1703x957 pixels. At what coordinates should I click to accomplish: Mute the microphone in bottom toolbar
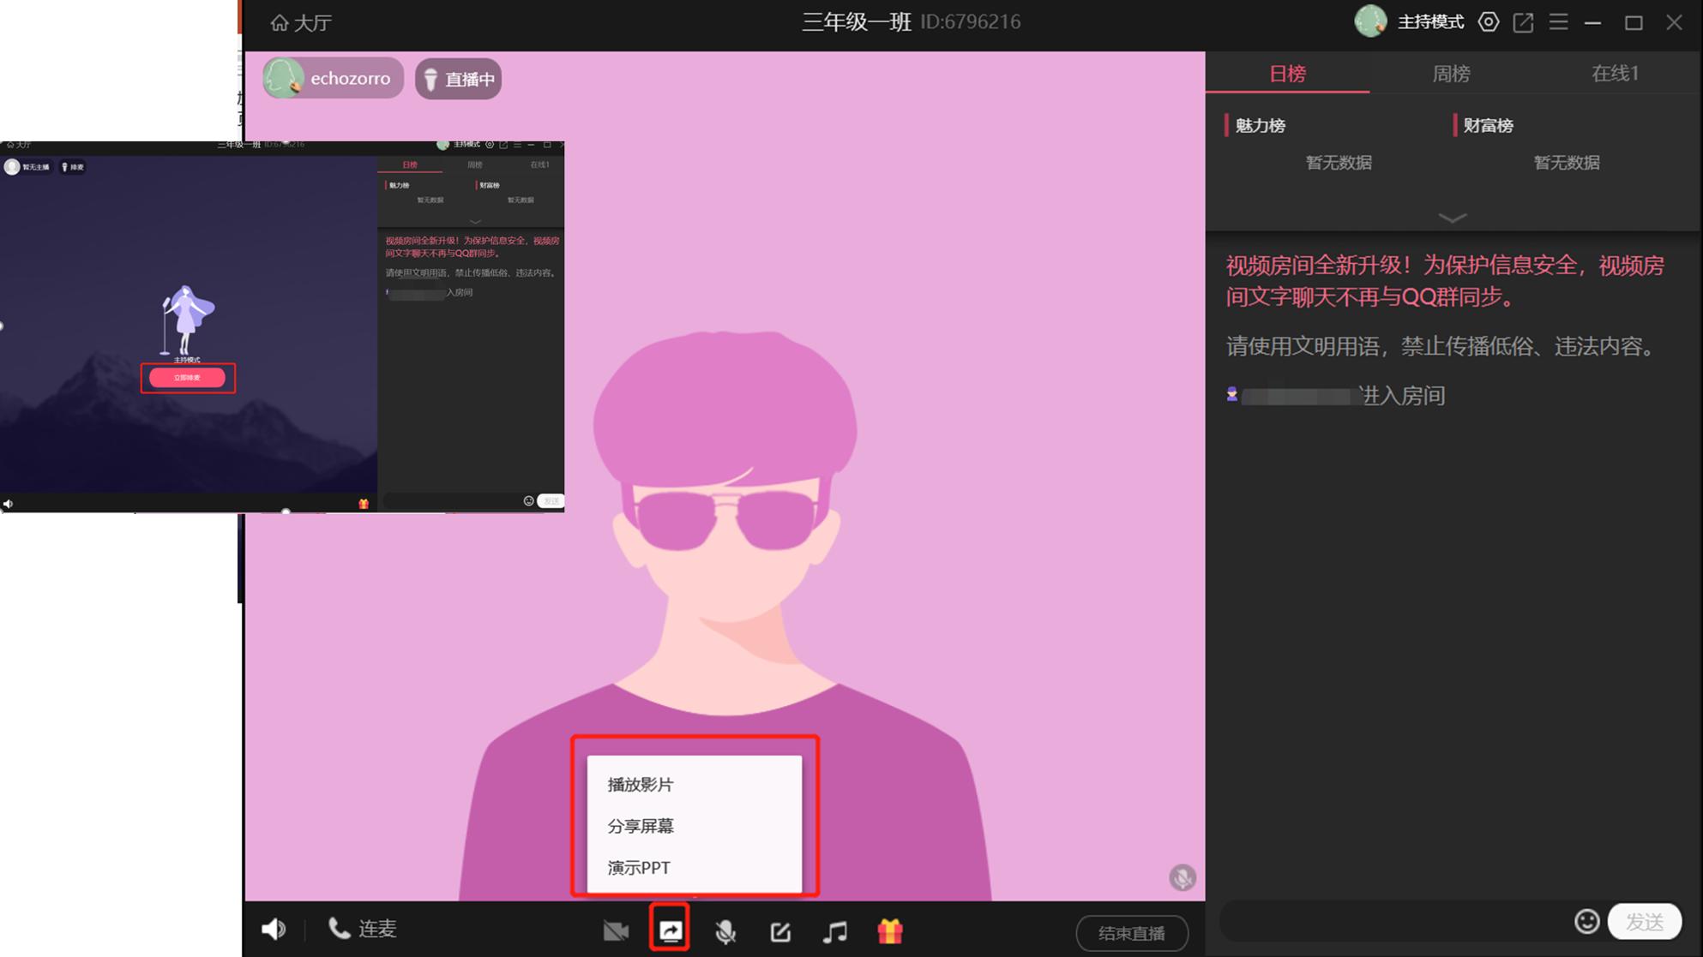tap(725, 931)
